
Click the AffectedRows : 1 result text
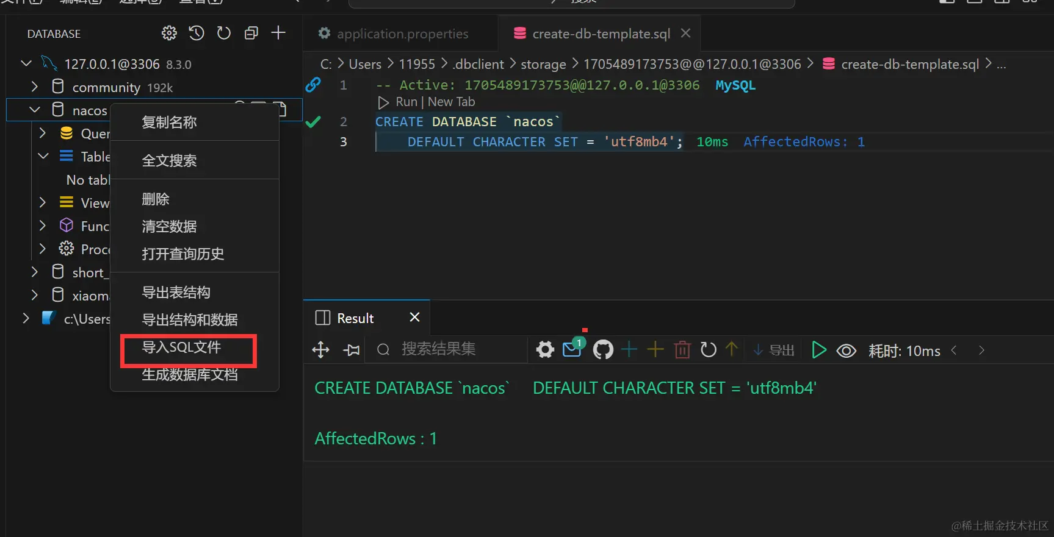tap(376, 438)
